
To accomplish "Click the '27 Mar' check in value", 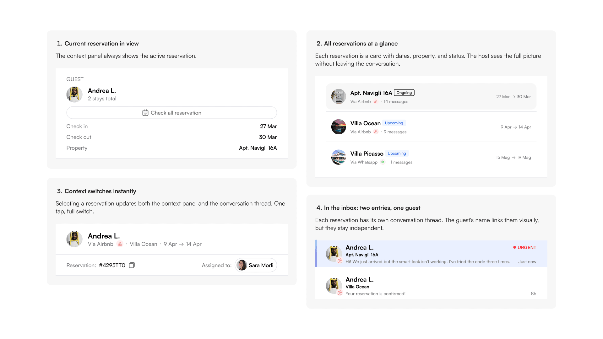I will [268, 126].
